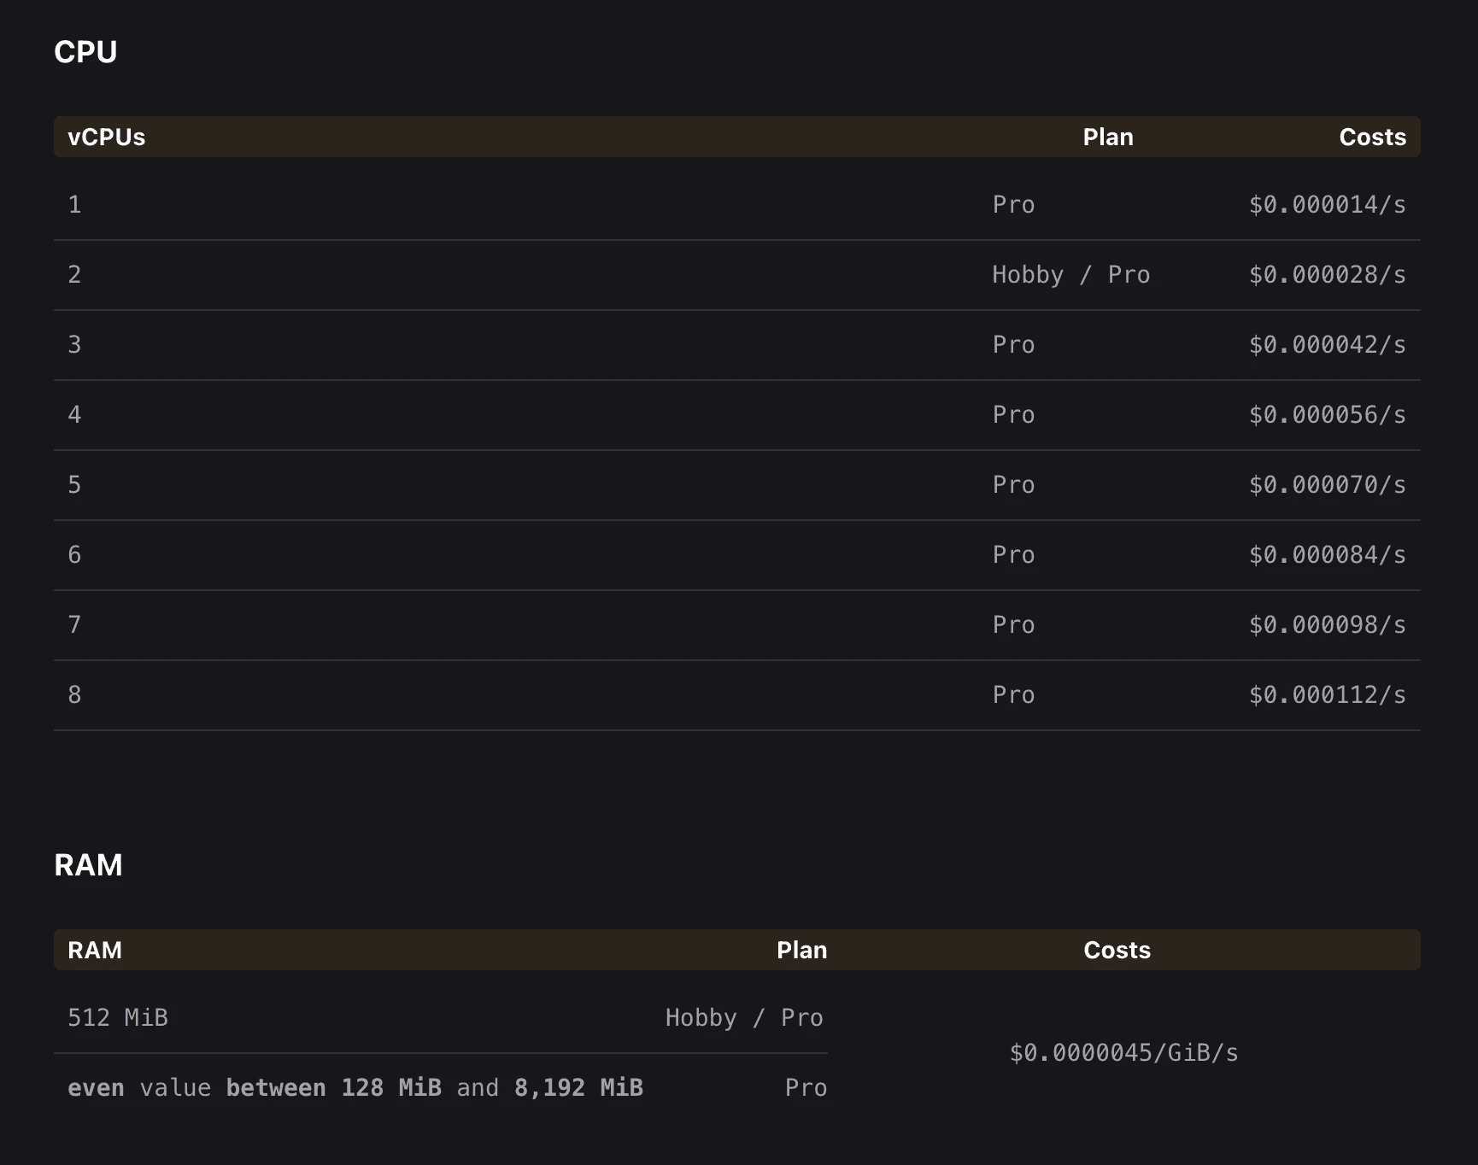Click the vCPUs column header
The image size is (1478, 1165).
107,137
